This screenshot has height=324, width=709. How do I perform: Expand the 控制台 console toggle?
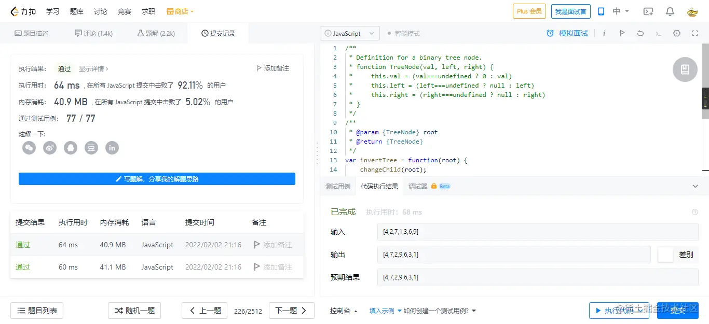click(x=344, y=311)
